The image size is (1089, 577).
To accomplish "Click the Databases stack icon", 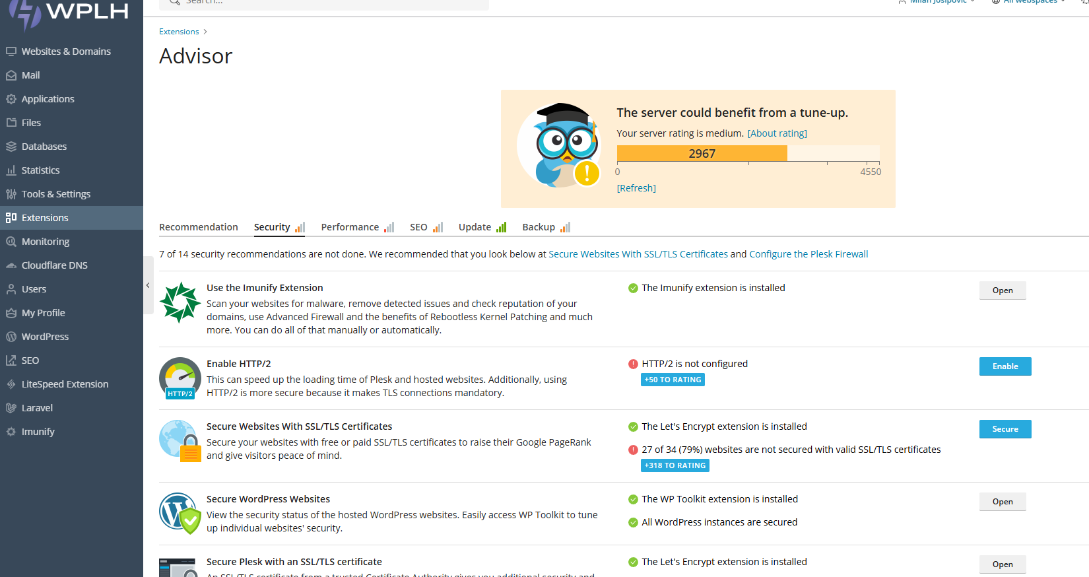I will (x=11, y=147).
